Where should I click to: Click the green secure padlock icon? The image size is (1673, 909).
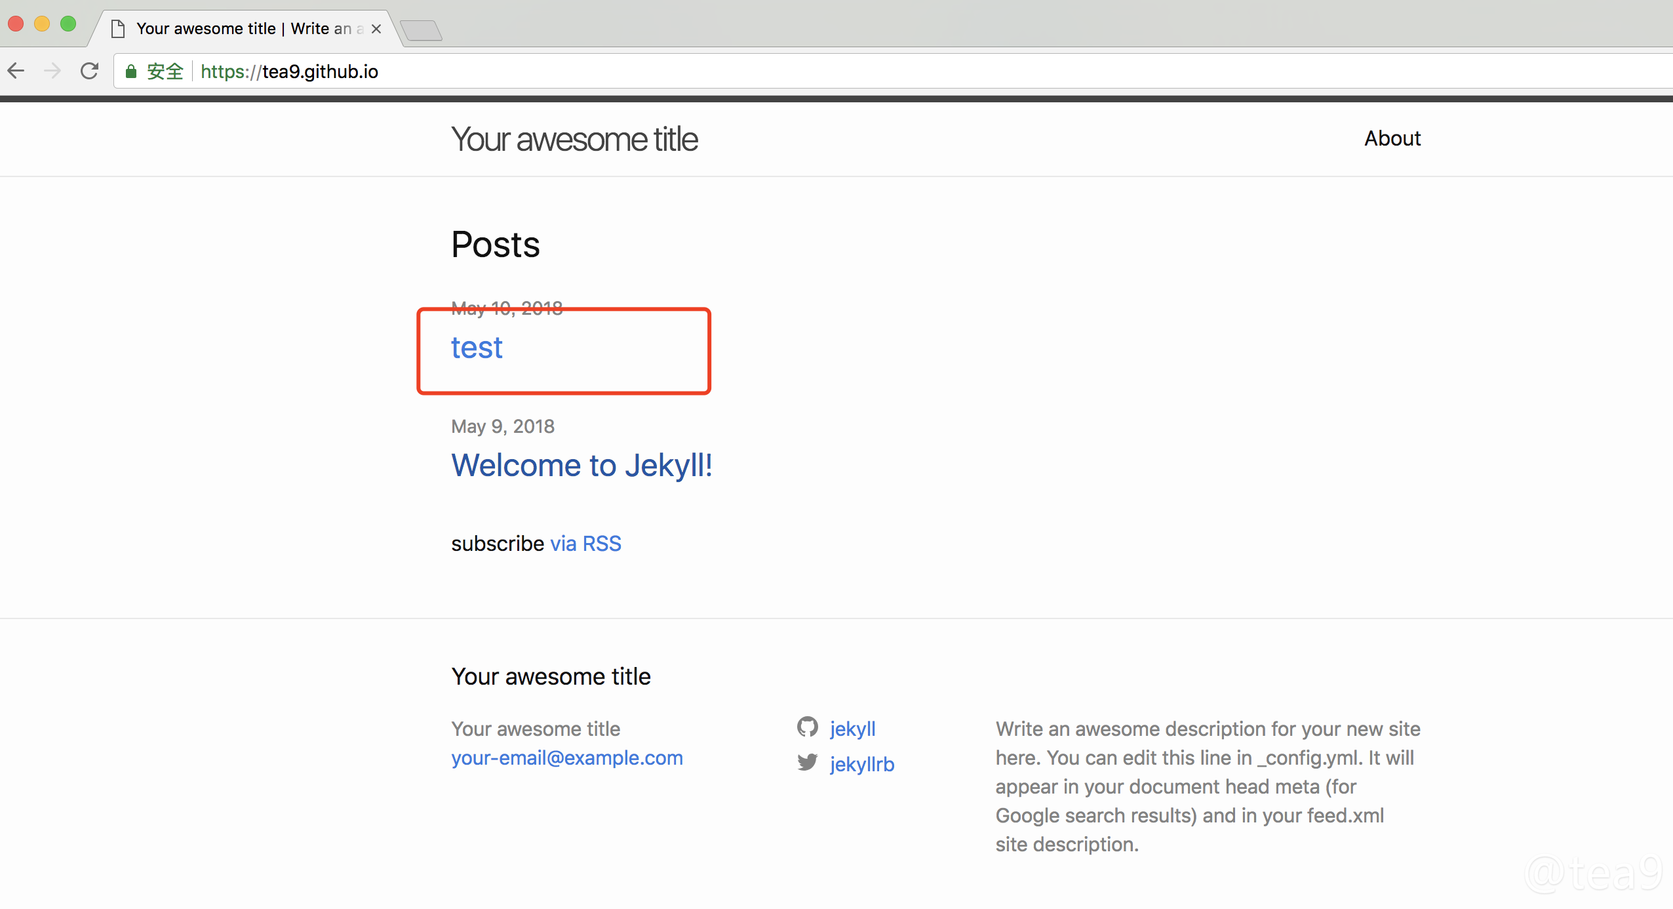click(131, 71)
